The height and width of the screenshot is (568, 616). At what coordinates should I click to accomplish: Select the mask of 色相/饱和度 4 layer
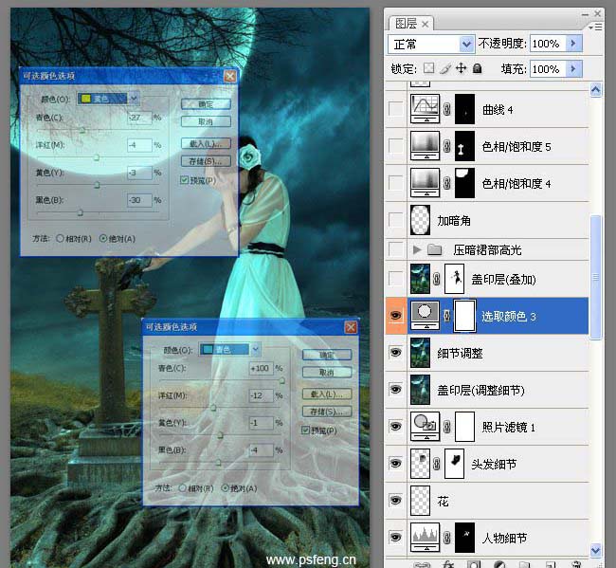click(464, 183)
